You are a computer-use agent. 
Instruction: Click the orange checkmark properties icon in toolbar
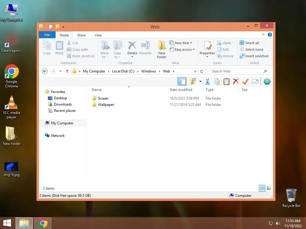click(x=245, y=81)
